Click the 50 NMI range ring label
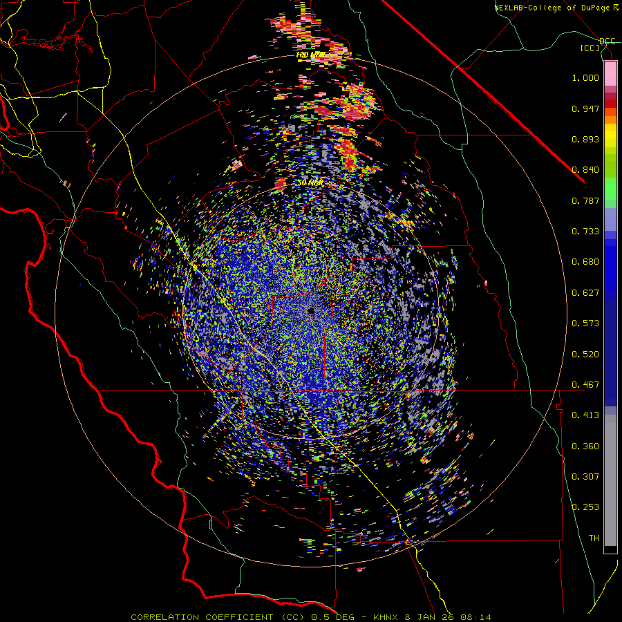 (x=310, y=182)
